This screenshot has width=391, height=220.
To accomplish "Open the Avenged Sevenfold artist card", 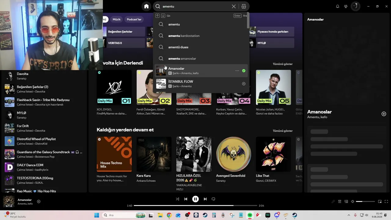I will (x=234, y=160).
